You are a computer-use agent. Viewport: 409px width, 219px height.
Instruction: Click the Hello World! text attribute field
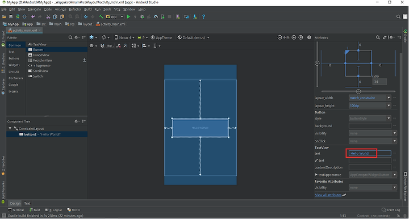pos(370,153)
